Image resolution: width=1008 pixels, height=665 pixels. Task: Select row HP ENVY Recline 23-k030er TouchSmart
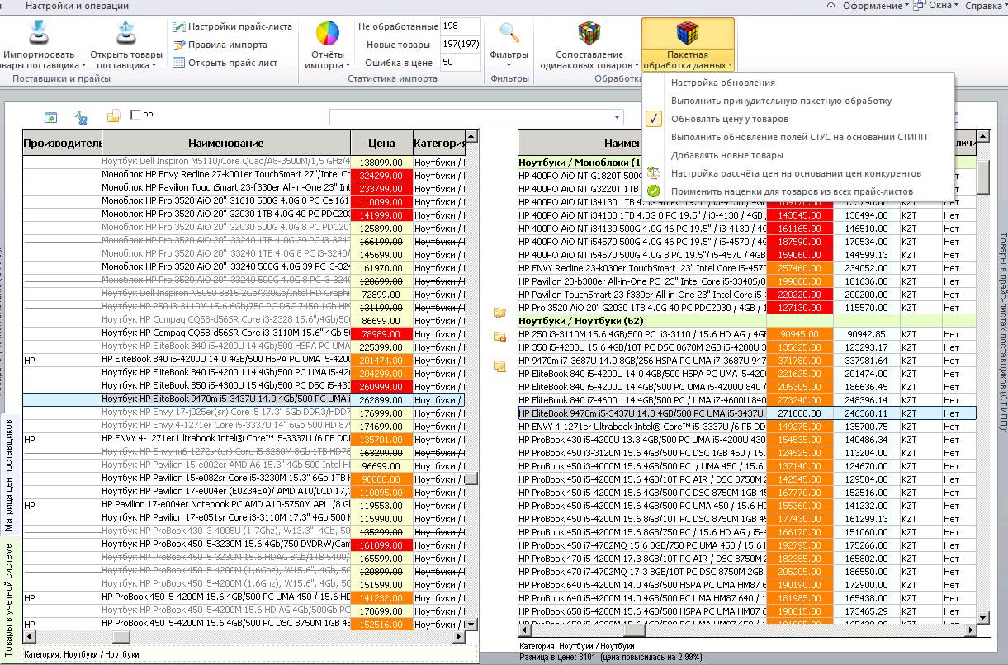pyautogui.click(x=746, y=268)
